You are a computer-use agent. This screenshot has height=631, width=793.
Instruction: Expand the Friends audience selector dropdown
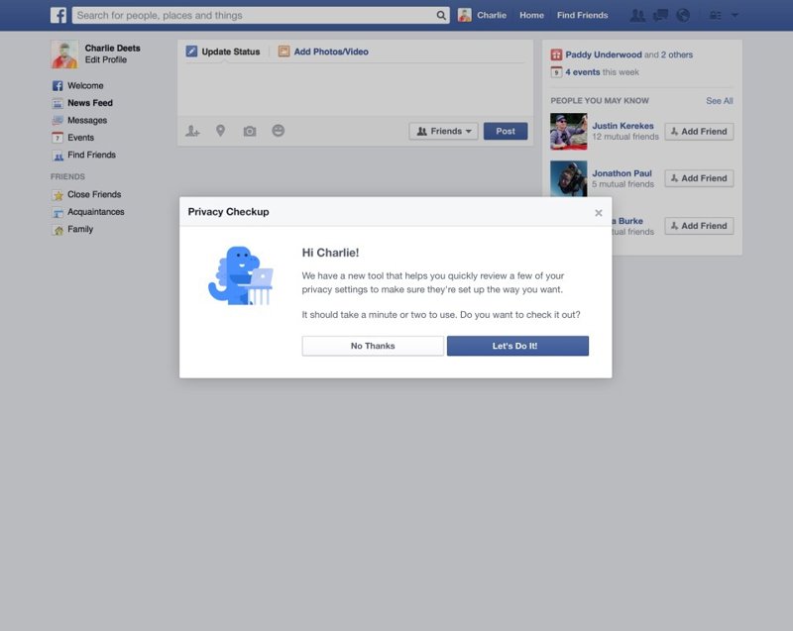pyautogui.click(x=443, y=131)
